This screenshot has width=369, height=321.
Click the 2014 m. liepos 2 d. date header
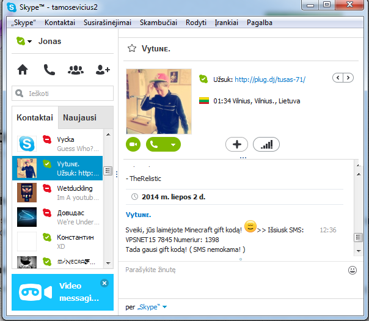(174, 197)
